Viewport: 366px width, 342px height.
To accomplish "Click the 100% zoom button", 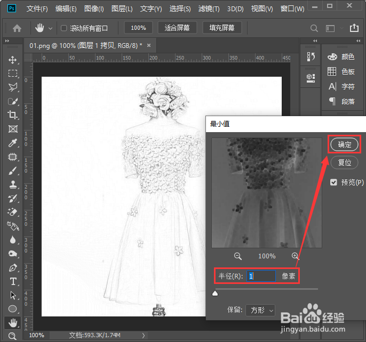I will 138,28.
